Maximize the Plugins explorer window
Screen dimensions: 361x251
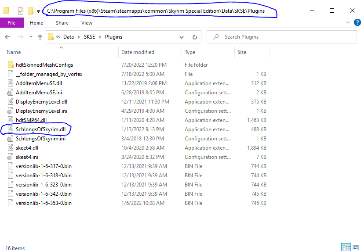tap(332, 11)
